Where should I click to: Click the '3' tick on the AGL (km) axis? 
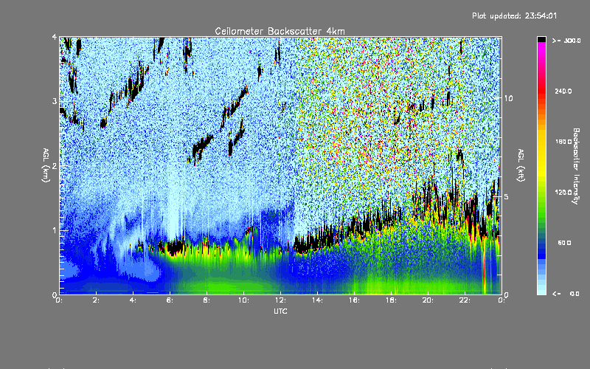(55, 101)
